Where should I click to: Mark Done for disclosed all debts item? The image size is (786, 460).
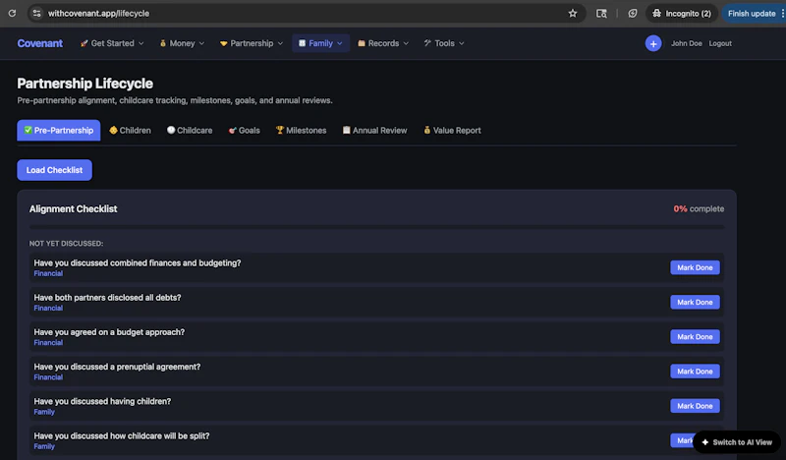tap(695, 302)
